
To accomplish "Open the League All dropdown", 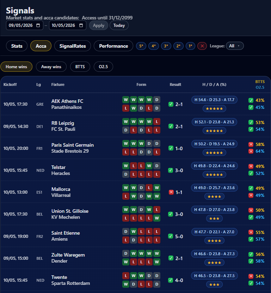I will click(x=235, y=46).
